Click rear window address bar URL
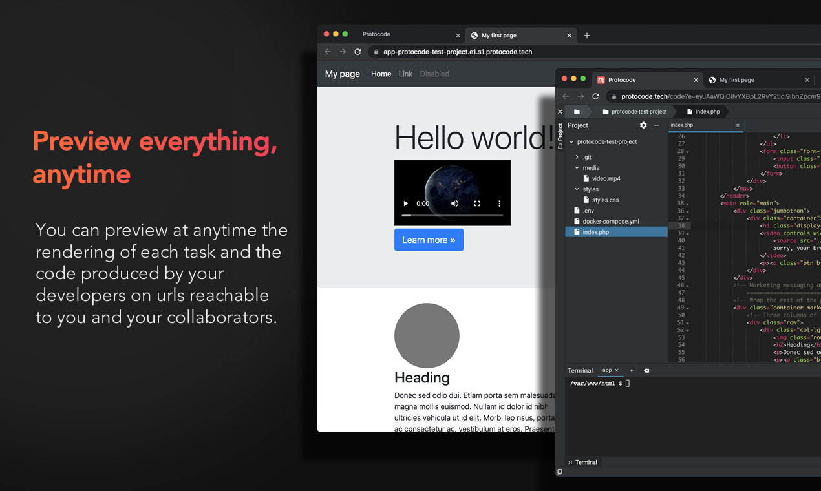This screenshot has width=821, height=491. coord(458,52)
